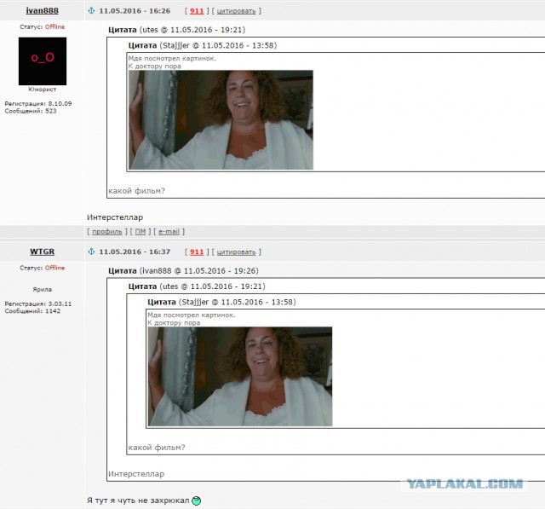Click quoted 'Интерстеллар' in WTGR post

click(x=136, y=474)
